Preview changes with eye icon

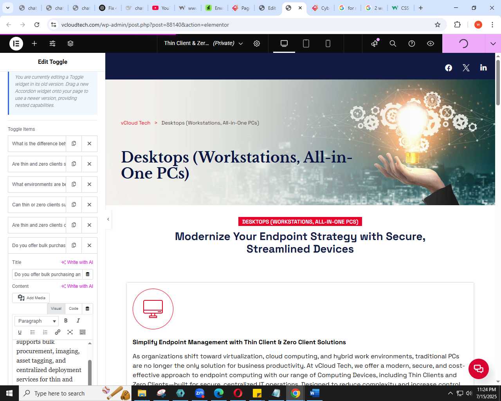431,43
